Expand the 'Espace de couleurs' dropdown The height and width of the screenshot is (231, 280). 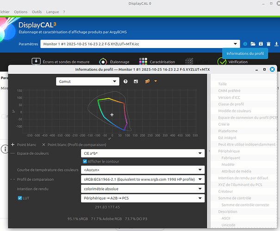coord(142,153)
